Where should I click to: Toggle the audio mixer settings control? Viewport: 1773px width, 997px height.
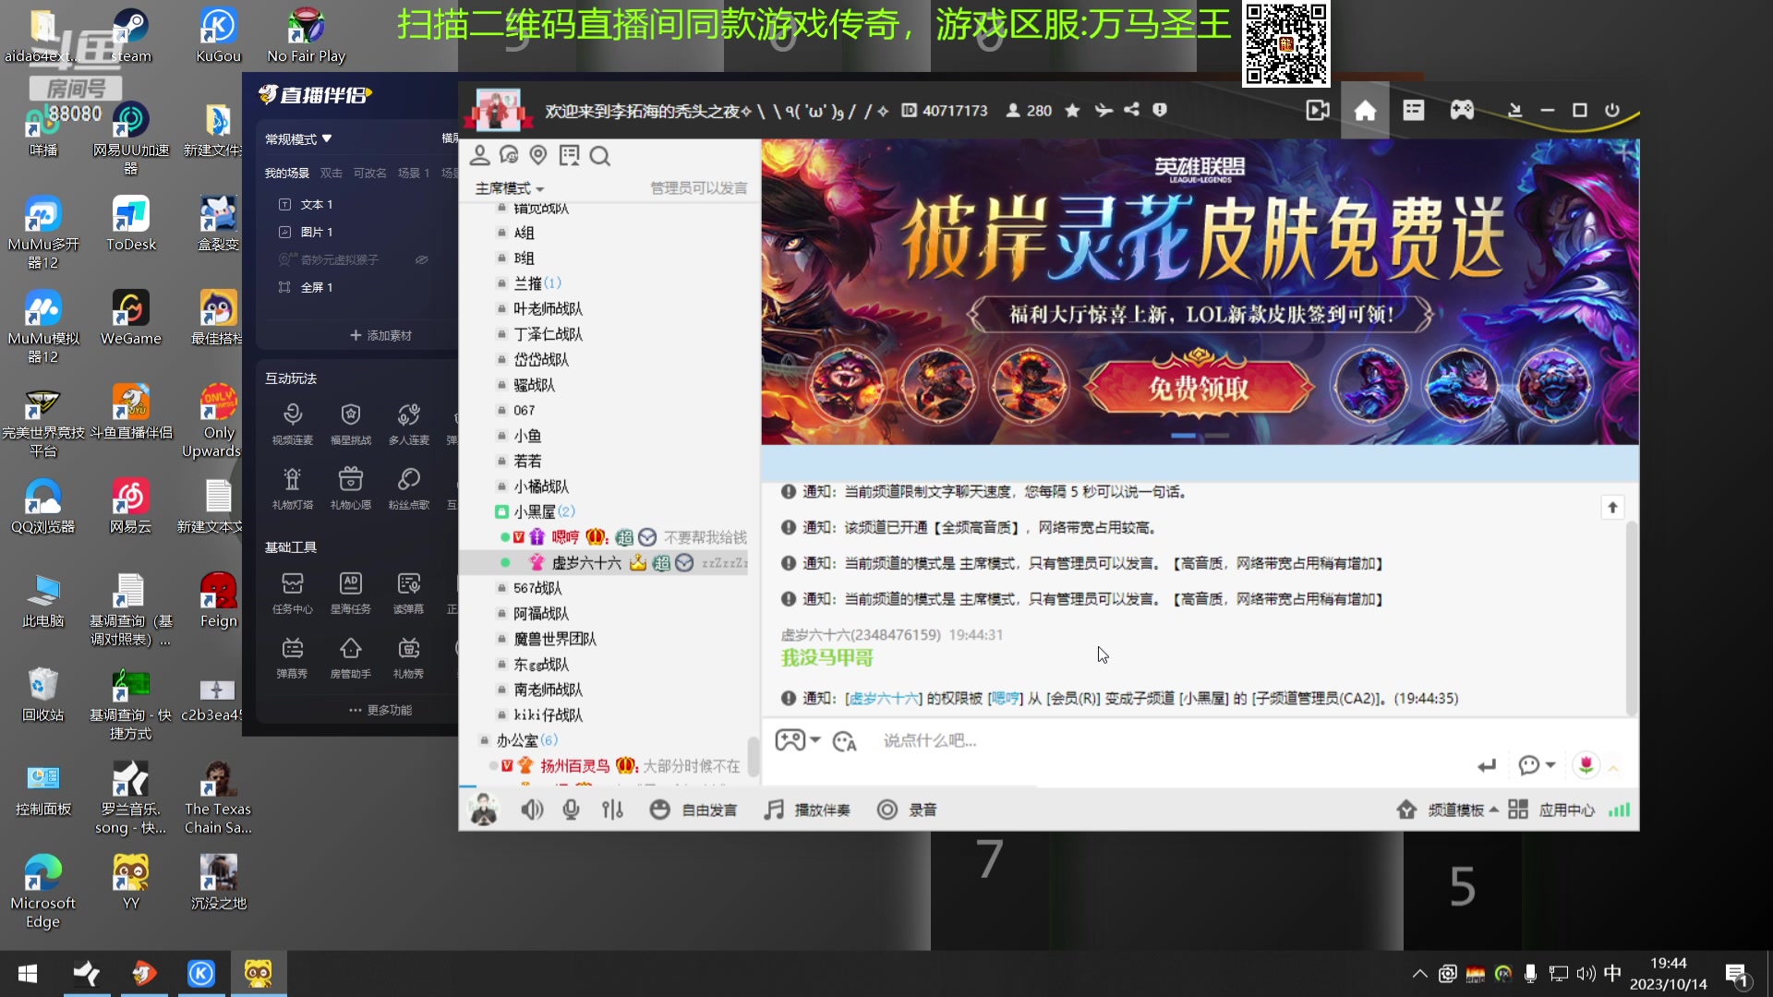613,809
